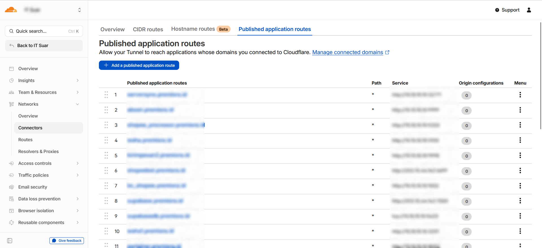
Task: Open three-dot menu for row 1
Action: click(x=520, y=95)
